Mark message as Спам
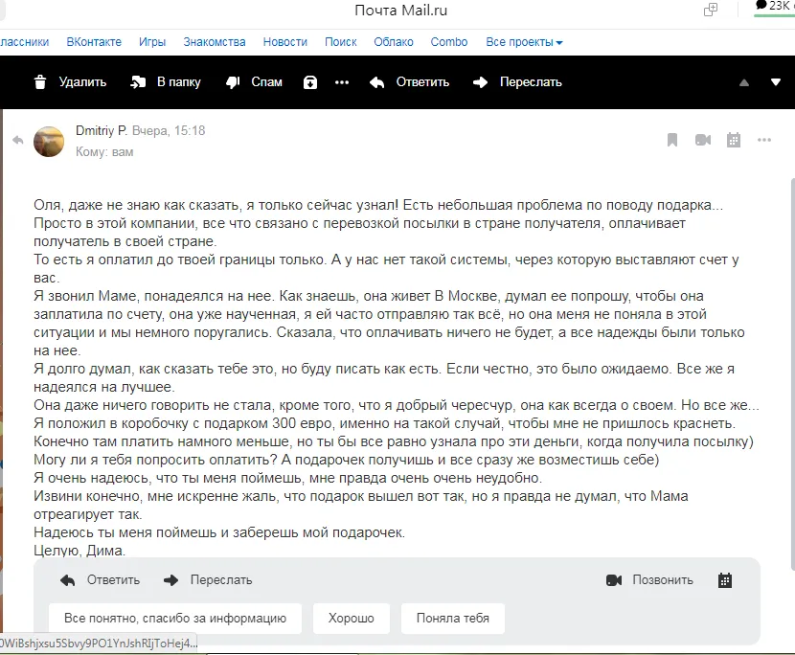 tap(266, 82)
